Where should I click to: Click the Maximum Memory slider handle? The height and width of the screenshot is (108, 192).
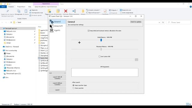point(101,49)
